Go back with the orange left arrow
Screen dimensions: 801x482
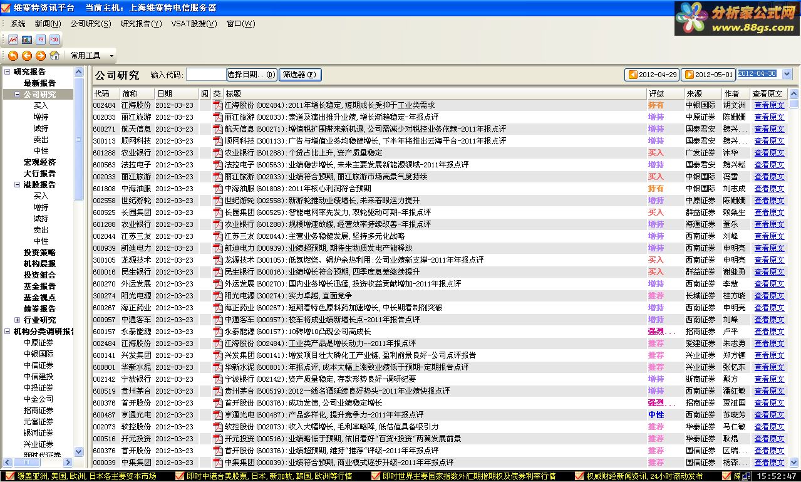pyautogui.click(x=27, y=56)
